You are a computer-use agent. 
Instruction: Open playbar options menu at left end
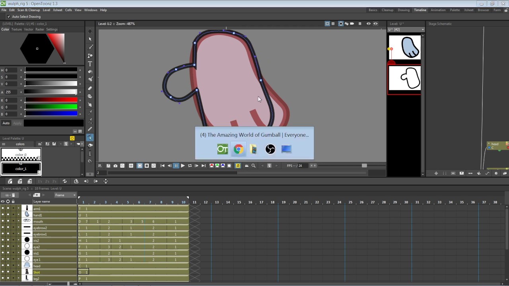coord(100,166)
